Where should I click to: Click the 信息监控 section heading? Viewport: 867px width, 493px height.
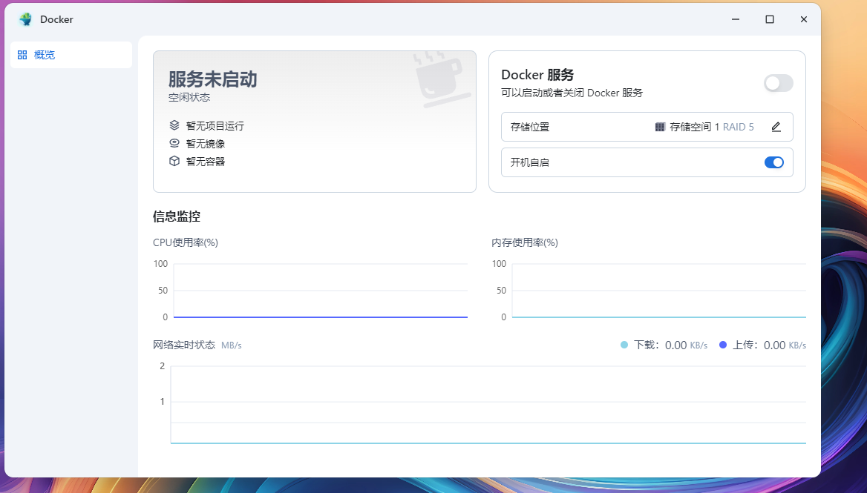[x=177, y=216]
